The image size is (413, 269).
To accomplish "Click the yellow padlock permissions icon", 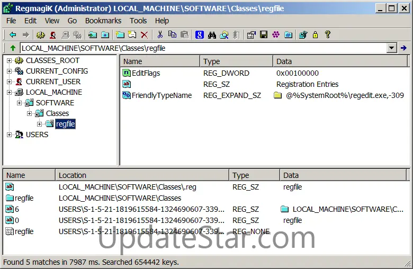I will [315, 34].
